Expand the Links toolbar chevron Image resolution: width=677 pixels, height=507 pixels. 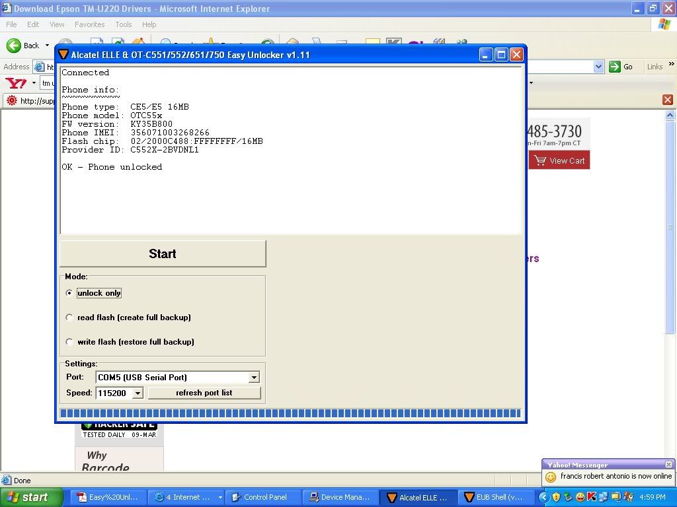(x=671, y=64)
